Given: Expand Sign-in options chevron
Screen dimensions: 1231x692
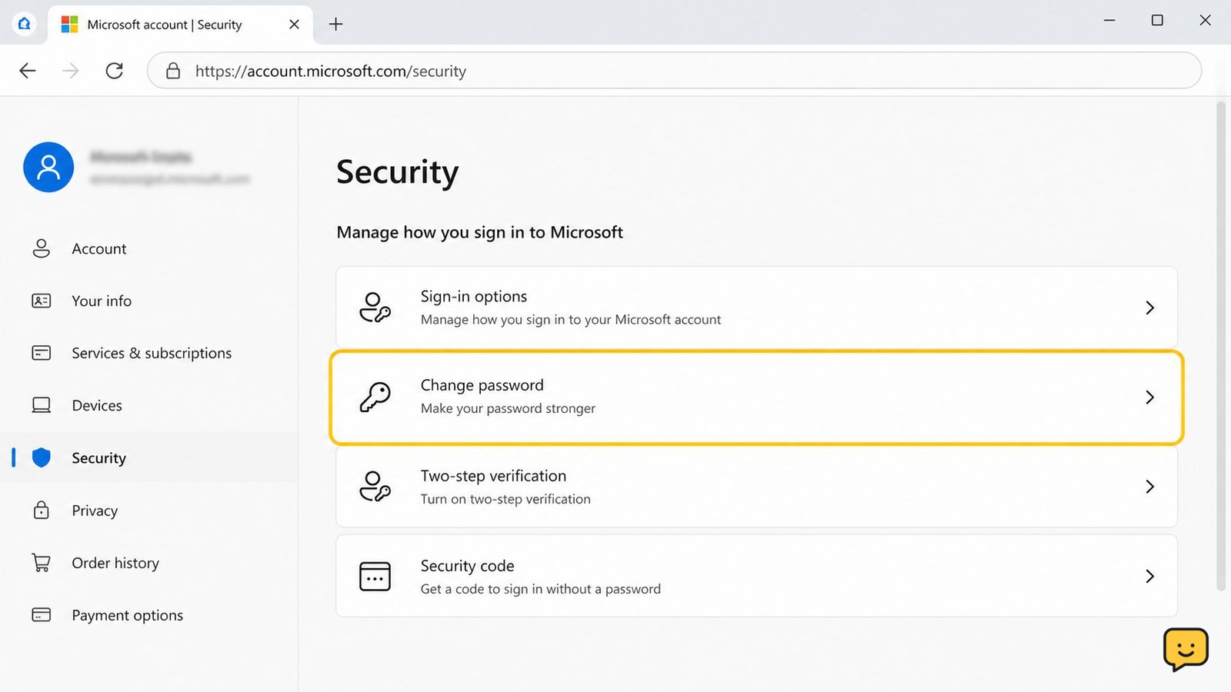Looking at the screenshot, I should pos(1149,308).
